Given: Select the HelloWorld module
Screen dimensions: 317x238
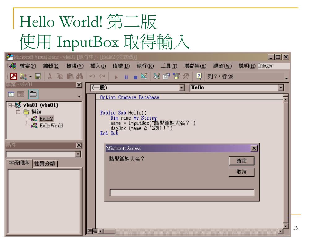Looking at the screenshot, I should (51, 126).
